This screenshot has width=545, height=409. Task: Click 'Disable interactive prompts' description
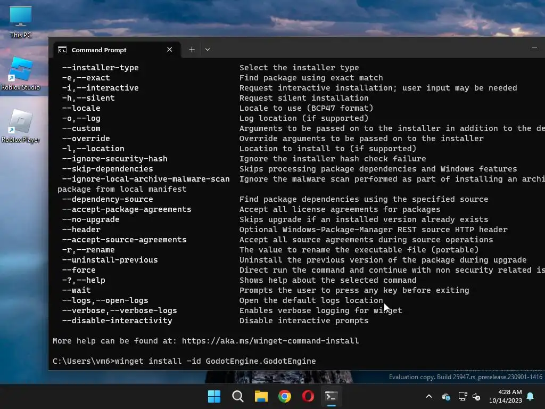[304, 321]
